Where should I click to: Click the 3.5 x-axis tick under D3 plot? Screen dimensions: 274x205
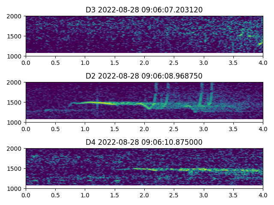coord(233,62)
